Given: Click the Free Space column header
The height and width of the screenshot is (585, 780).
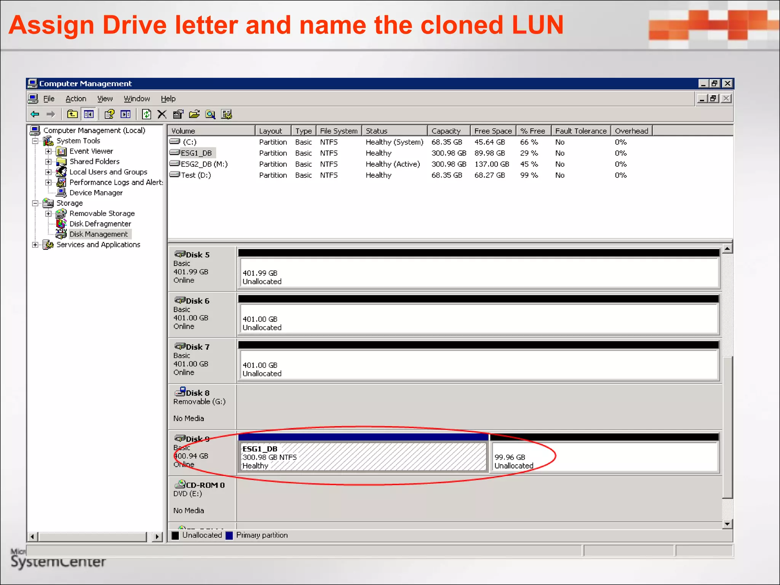Looking at the screenshot, I should pos(493,131).
